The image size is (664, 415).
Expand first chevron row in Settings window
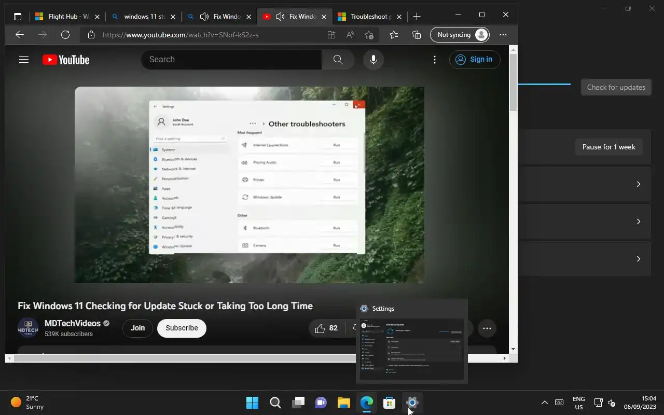(639, 184)
